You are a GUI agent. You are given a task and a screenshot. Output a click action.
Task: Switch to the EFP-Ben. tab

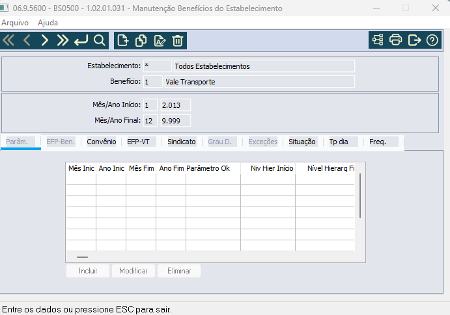(x=61, y=142)
